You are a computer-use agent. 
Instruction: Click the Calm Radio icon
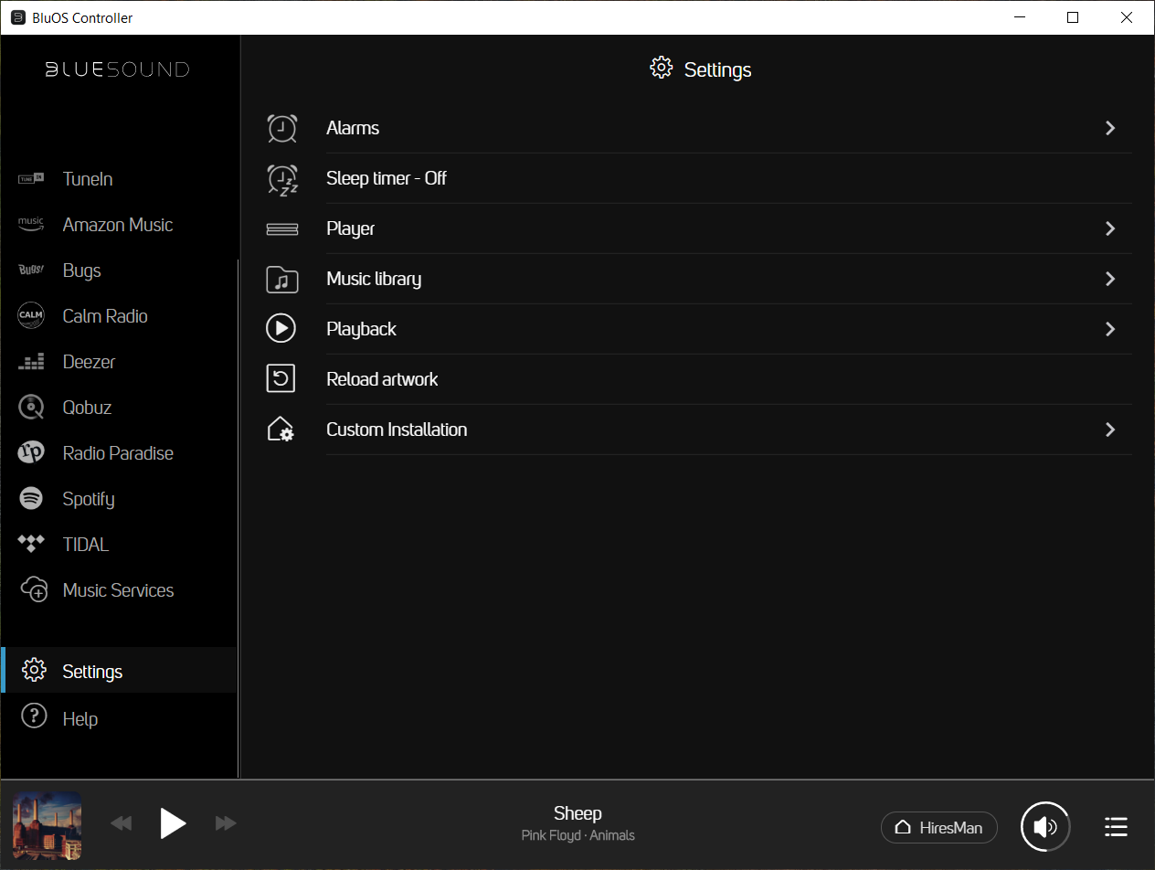pos(32,316)
